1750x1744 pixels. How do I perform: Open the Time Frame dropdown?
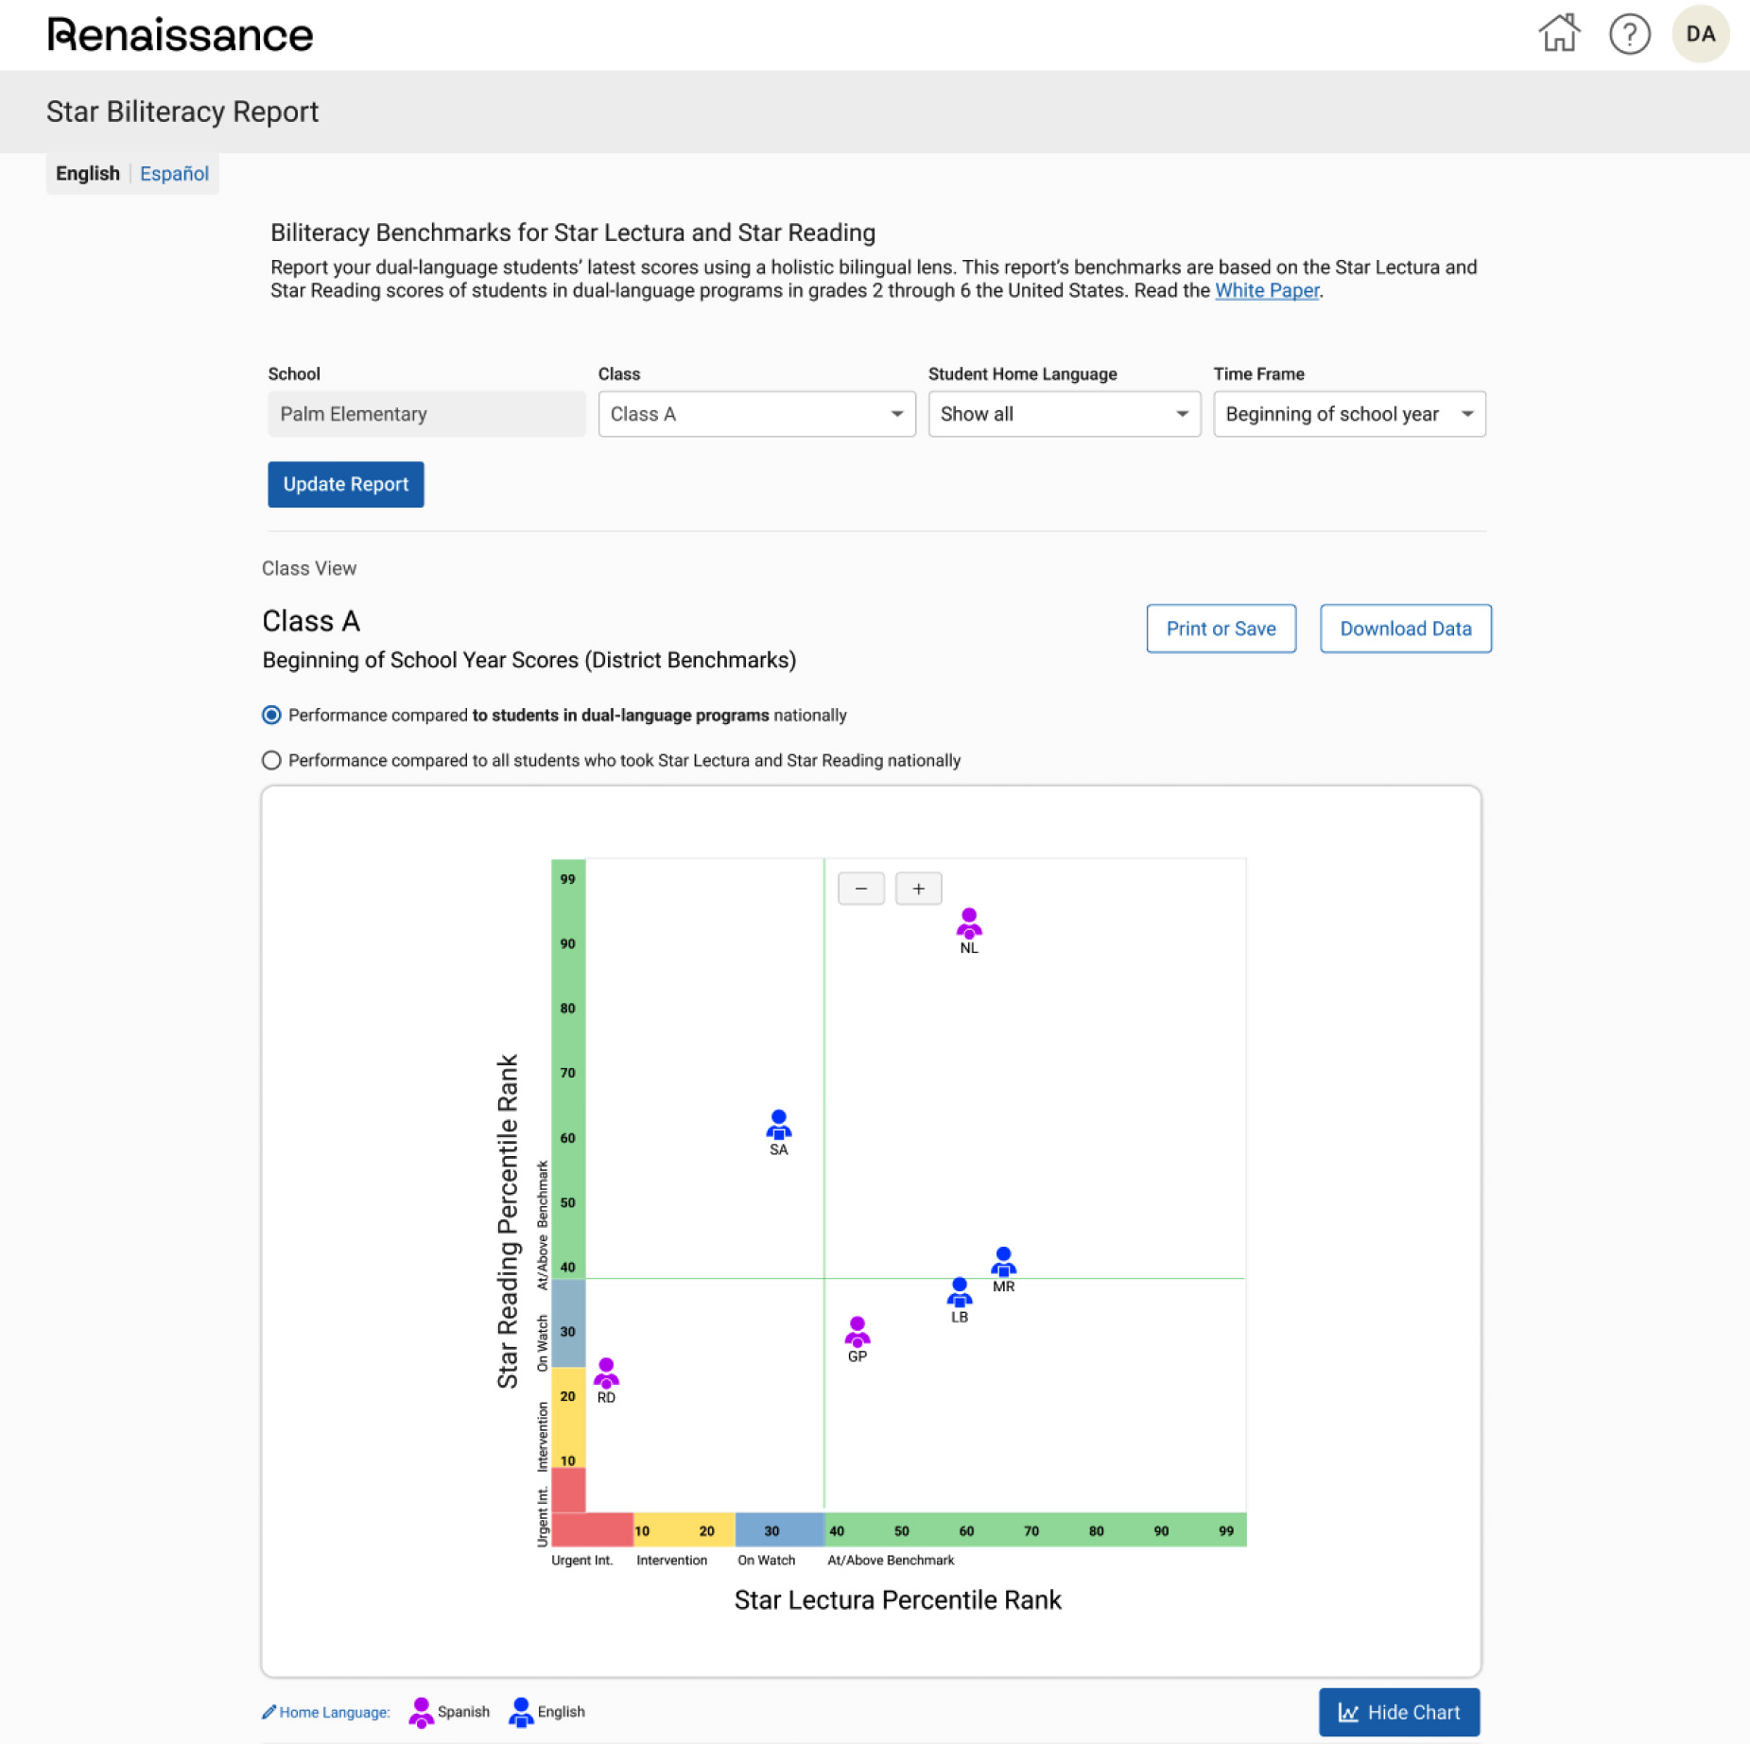click(1348, 414)
